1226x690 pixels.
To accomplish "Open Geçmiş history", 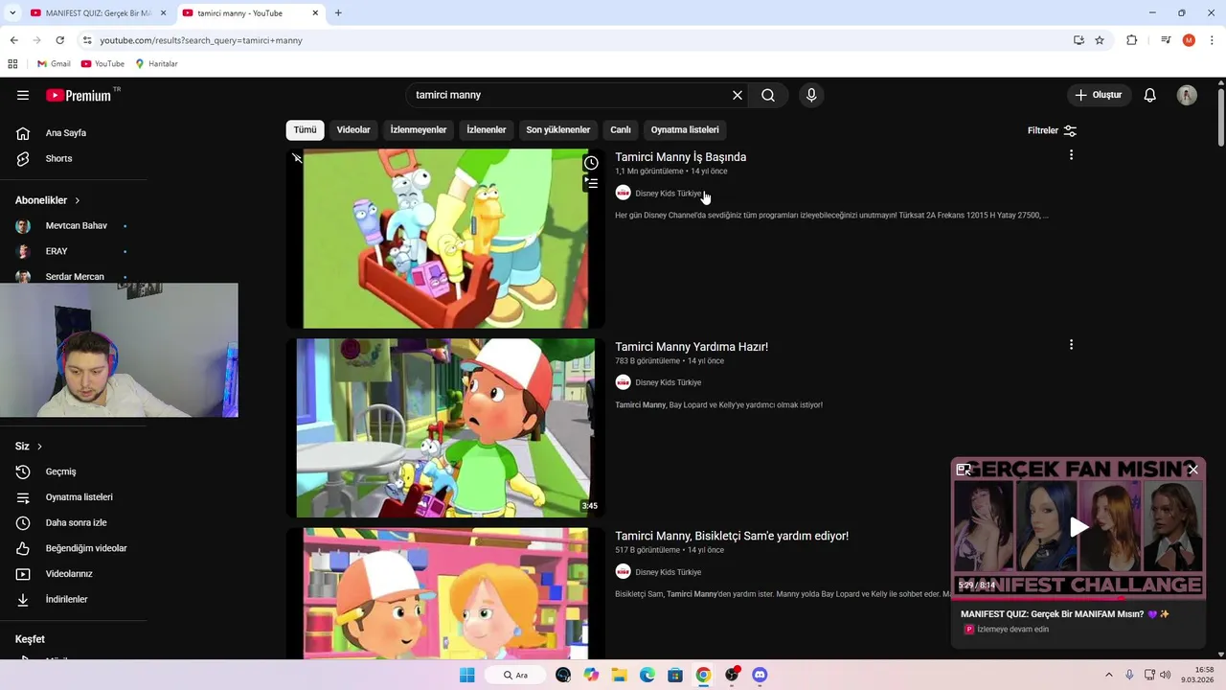I will (60, 471).
